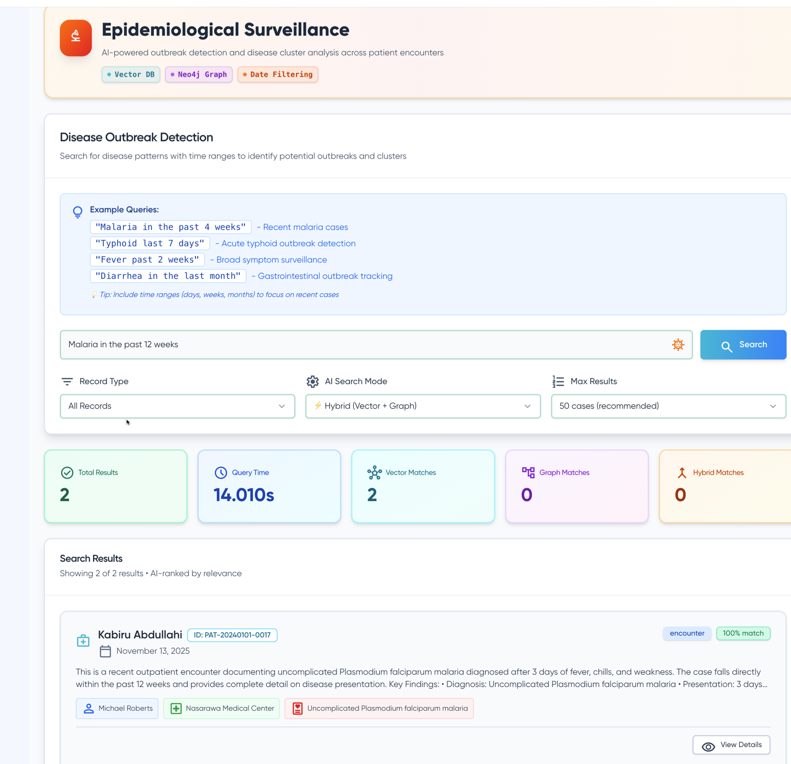Image resolution: width=791 pixels, height=764 pixels.
Task: Click the Total Results checkmark icon
Action: click(x=67, y=472)
